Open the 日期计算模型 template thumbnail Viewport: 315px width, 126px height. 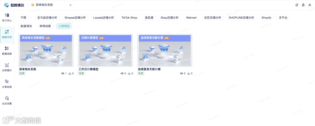tap(105, 51)
